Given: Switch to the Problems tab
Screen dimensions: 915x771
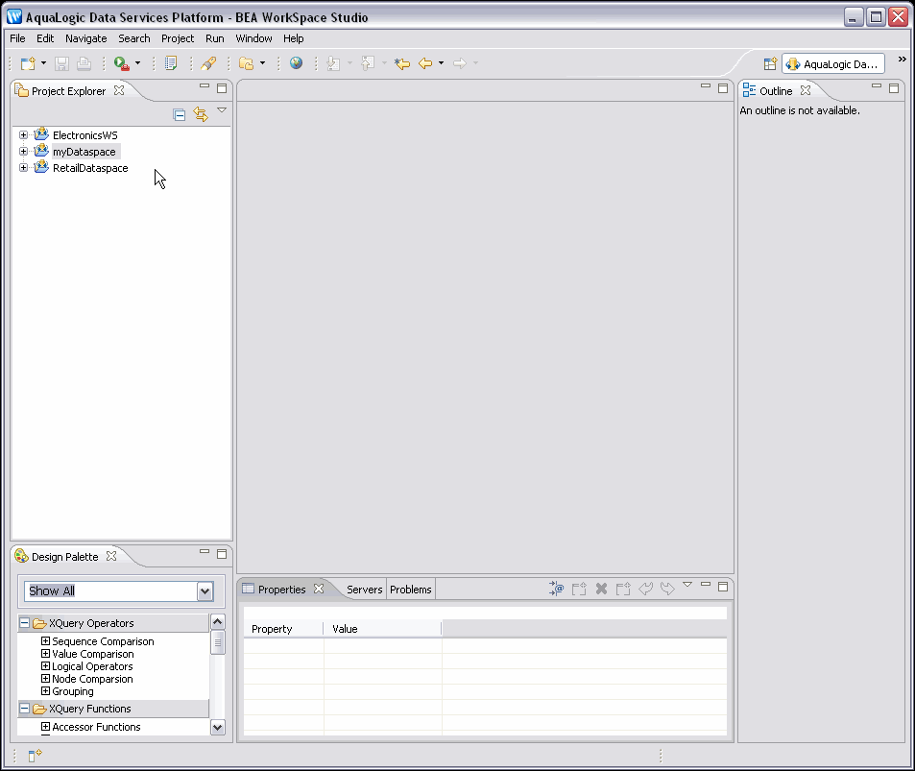Looking at the screenshot, I should (x=411, y=590).
